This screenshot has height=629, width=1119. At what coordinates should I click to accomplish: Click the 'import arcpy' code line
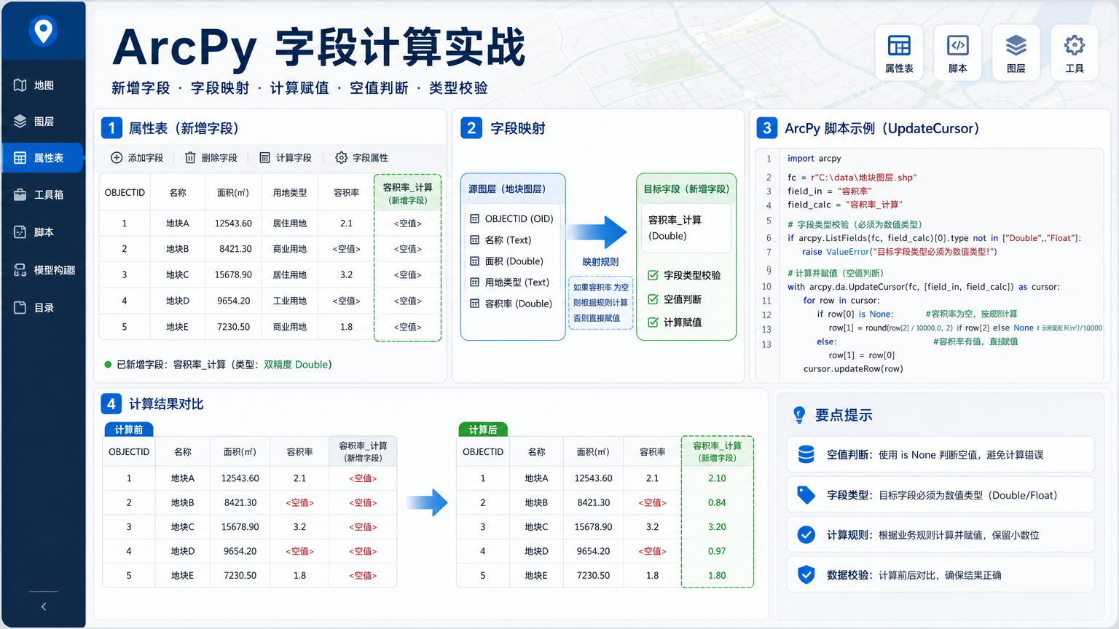(814, 159)
